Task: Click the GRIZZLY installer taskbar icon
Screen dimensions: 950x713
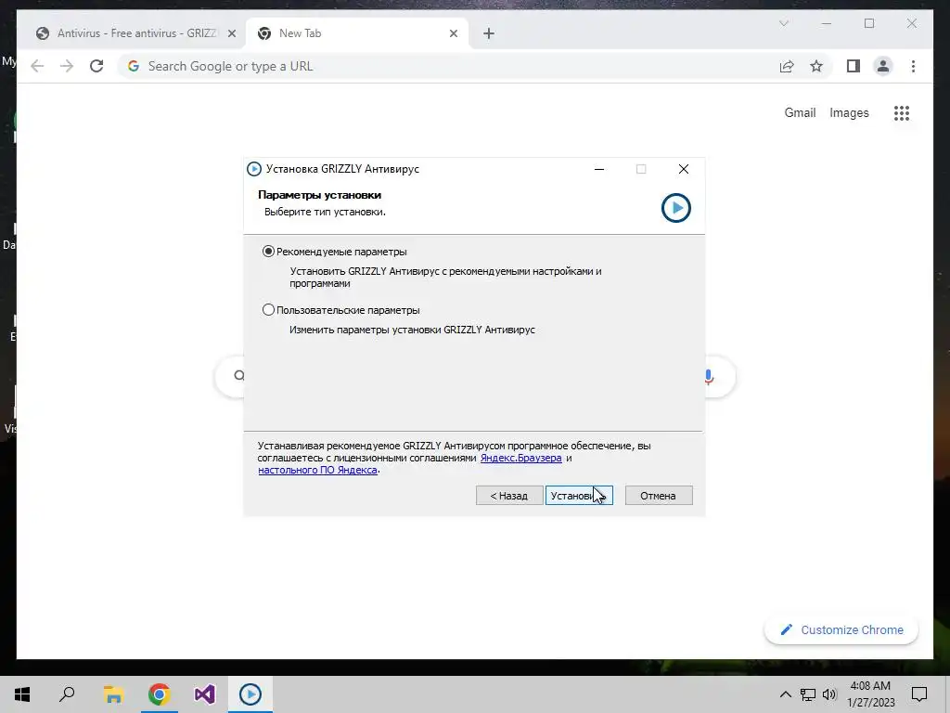Action: click(x=250, y=694)
